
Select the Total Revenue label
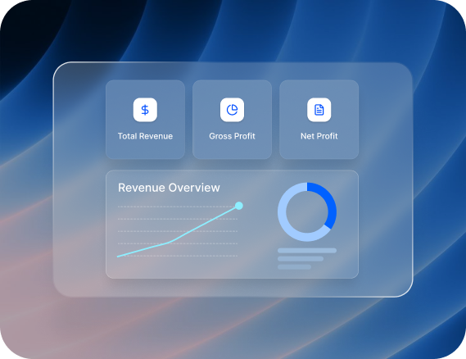point(145,136)
